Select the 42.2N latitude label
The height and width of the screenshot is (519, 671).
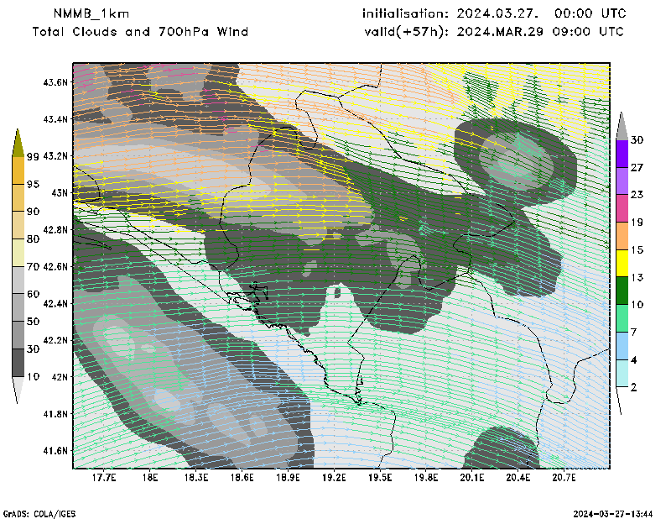[x=55, y=340]
